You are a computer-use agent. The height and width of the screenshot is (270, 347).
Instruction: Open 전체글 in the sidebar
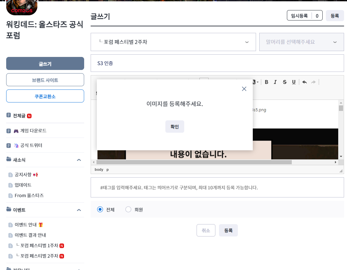coord(19,116)
